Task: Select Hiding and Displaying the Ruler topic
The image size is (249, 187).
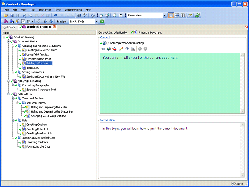Action: 49,107
